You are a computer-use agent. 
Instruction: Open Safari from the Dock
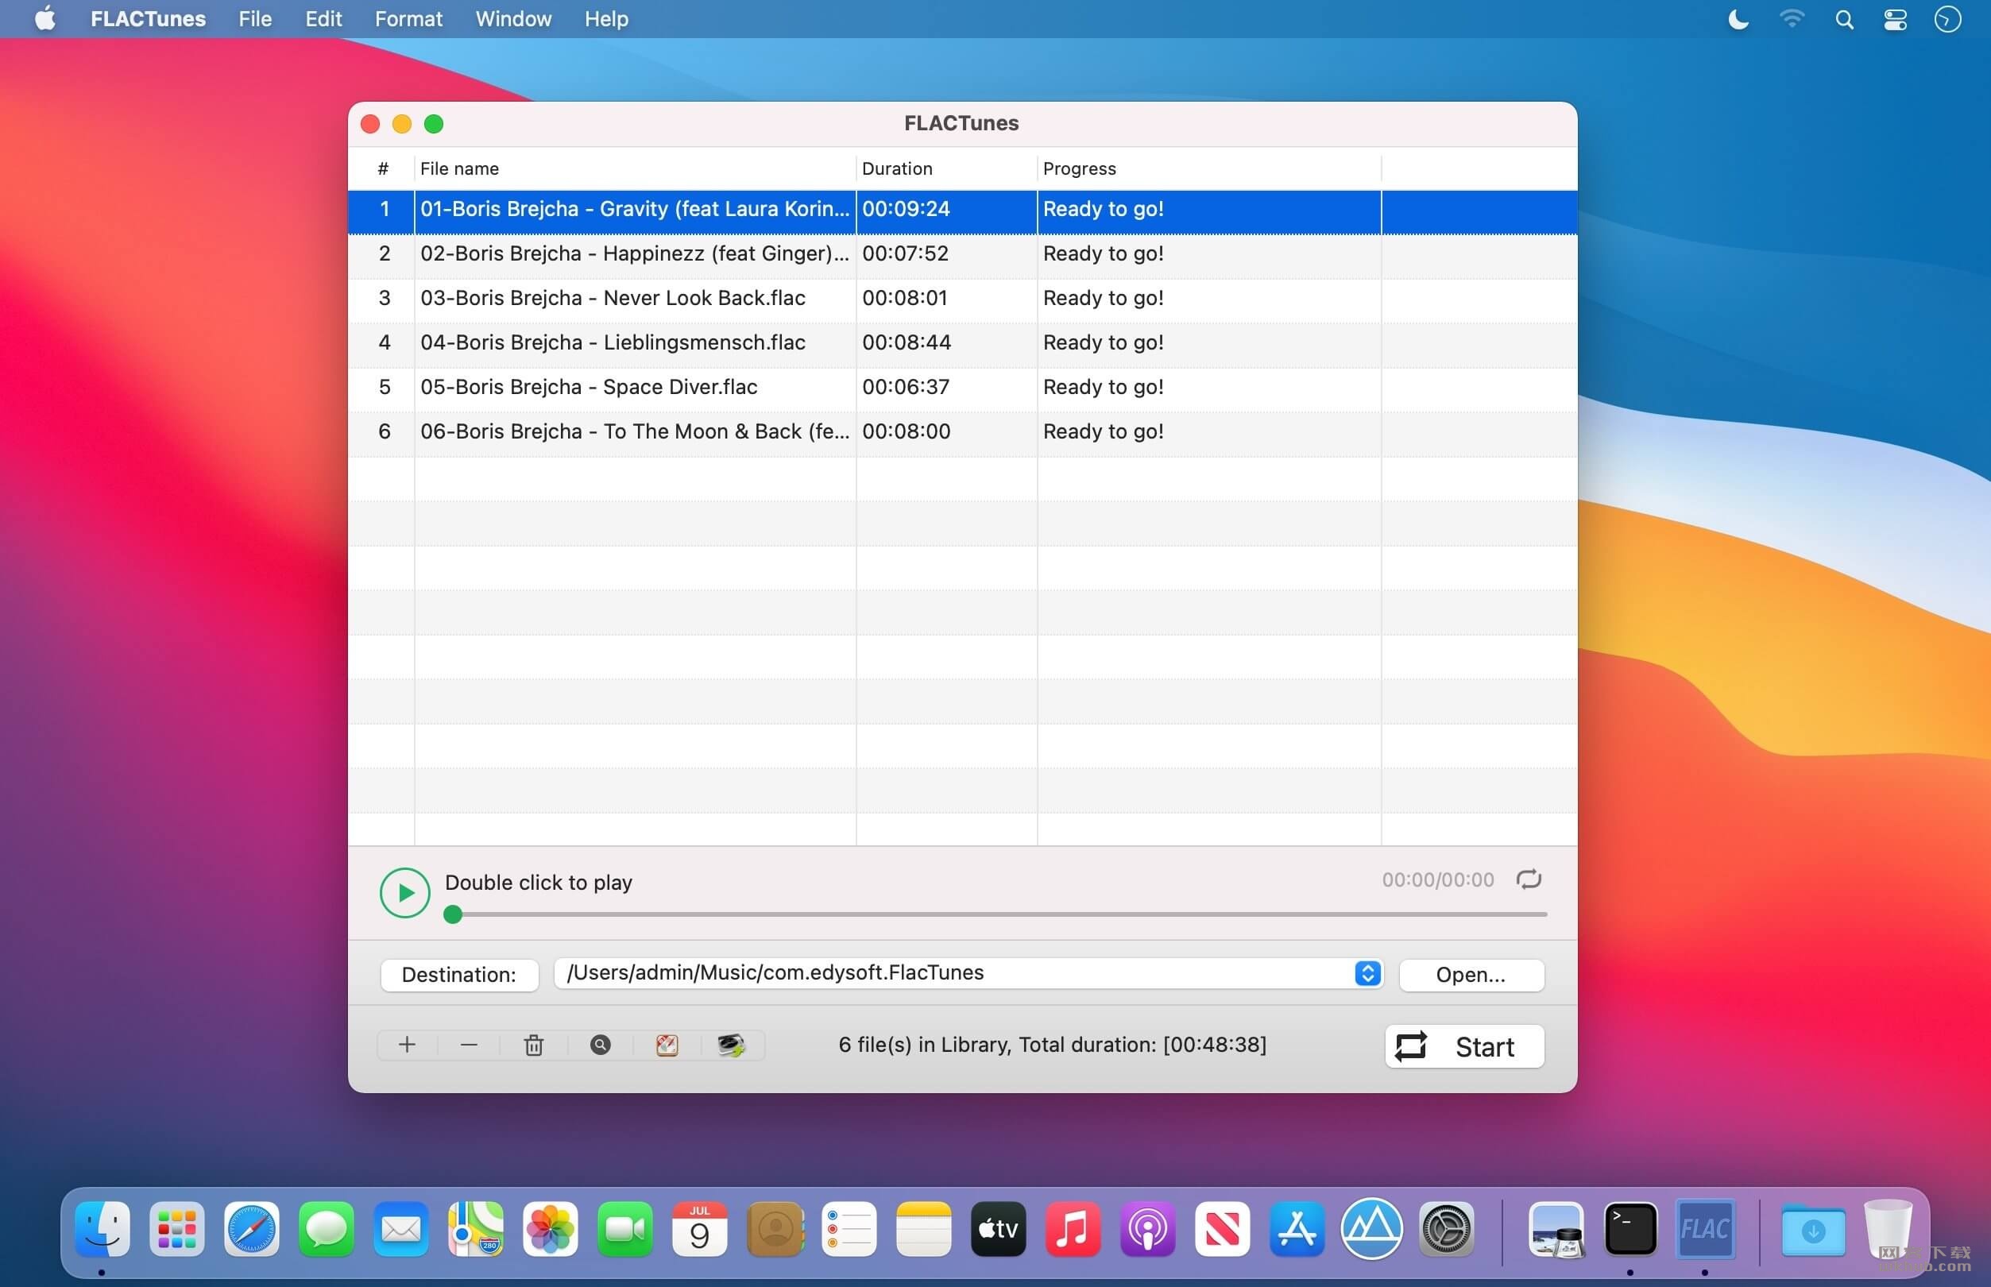point(252,1228)
